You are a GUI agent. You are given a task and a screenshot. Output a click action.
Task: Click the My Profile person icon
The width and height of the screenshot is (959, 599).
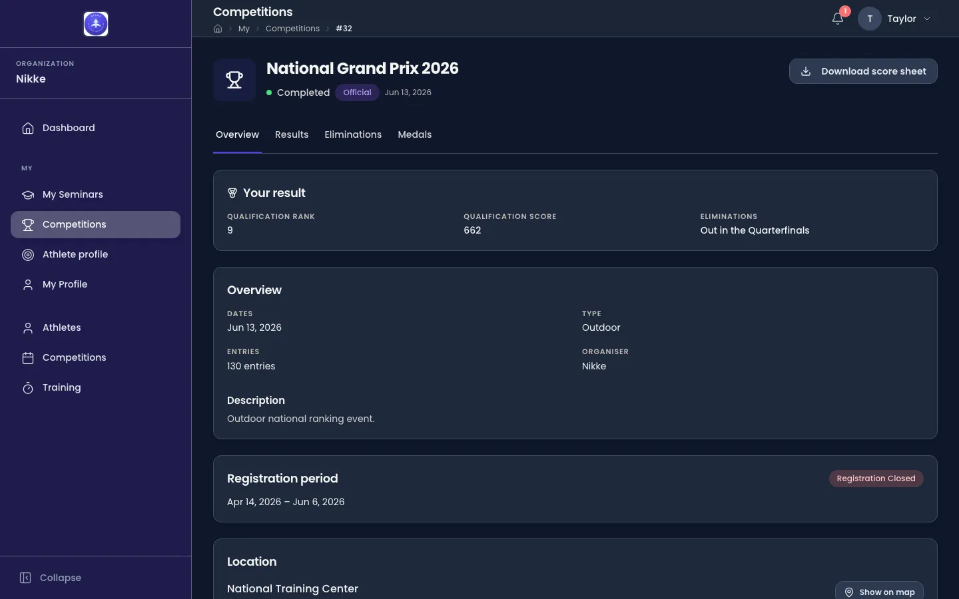pyautogui.click(x=28, y=284)
